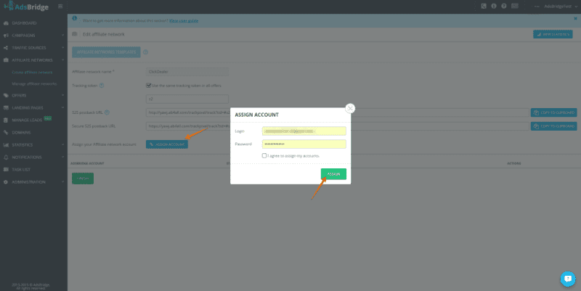
Task: Click the Statistics bar chart icon
Action: (6, 144)
